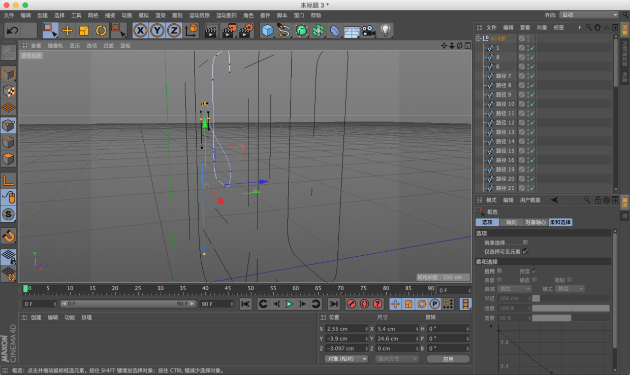Image resolution: width=630 pixels, height=375 pixels.
Task: Collapse the 618新 group
Action: (x=478, y=38)
